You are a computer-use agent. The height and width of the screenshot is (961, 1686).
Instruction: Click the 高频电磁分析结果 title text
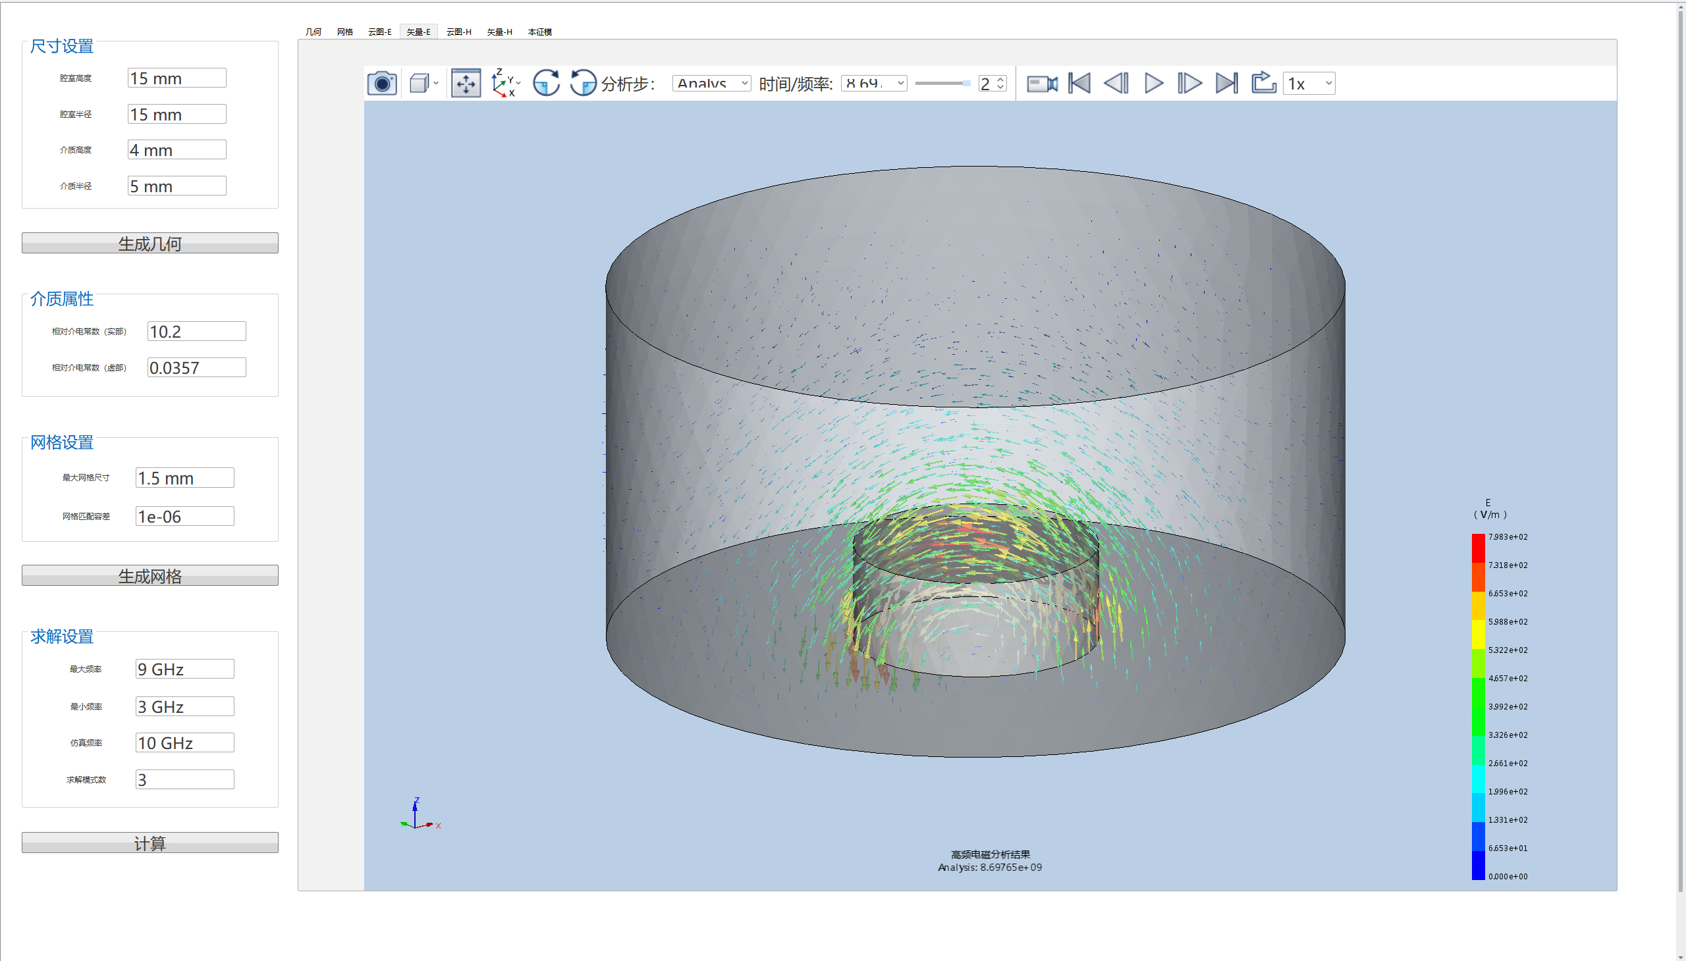coord(990,854)
